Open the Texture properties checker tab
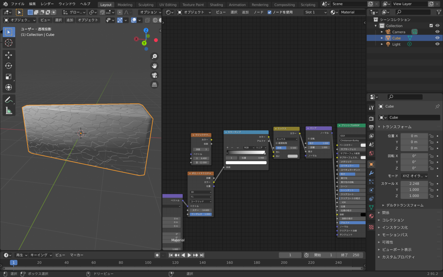 pos(371,227)
